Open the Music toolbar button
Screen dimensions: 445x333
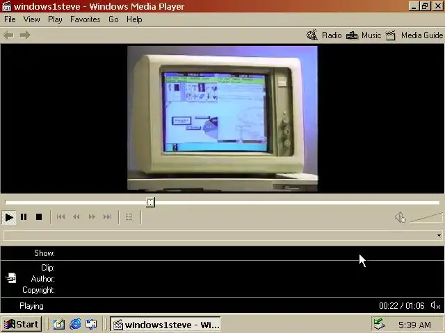click(364, 35)
